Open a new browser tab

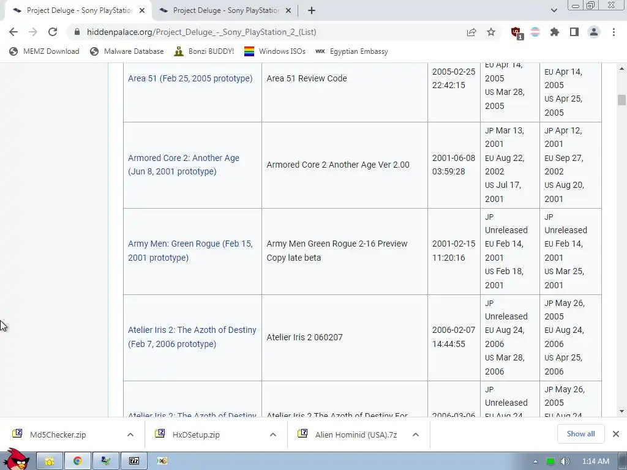tap(312, 10)
